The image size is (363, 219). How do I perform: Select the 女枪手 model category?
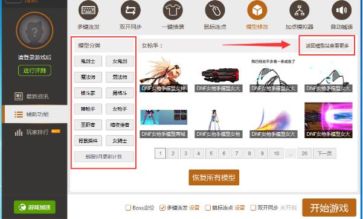[120, 109]
